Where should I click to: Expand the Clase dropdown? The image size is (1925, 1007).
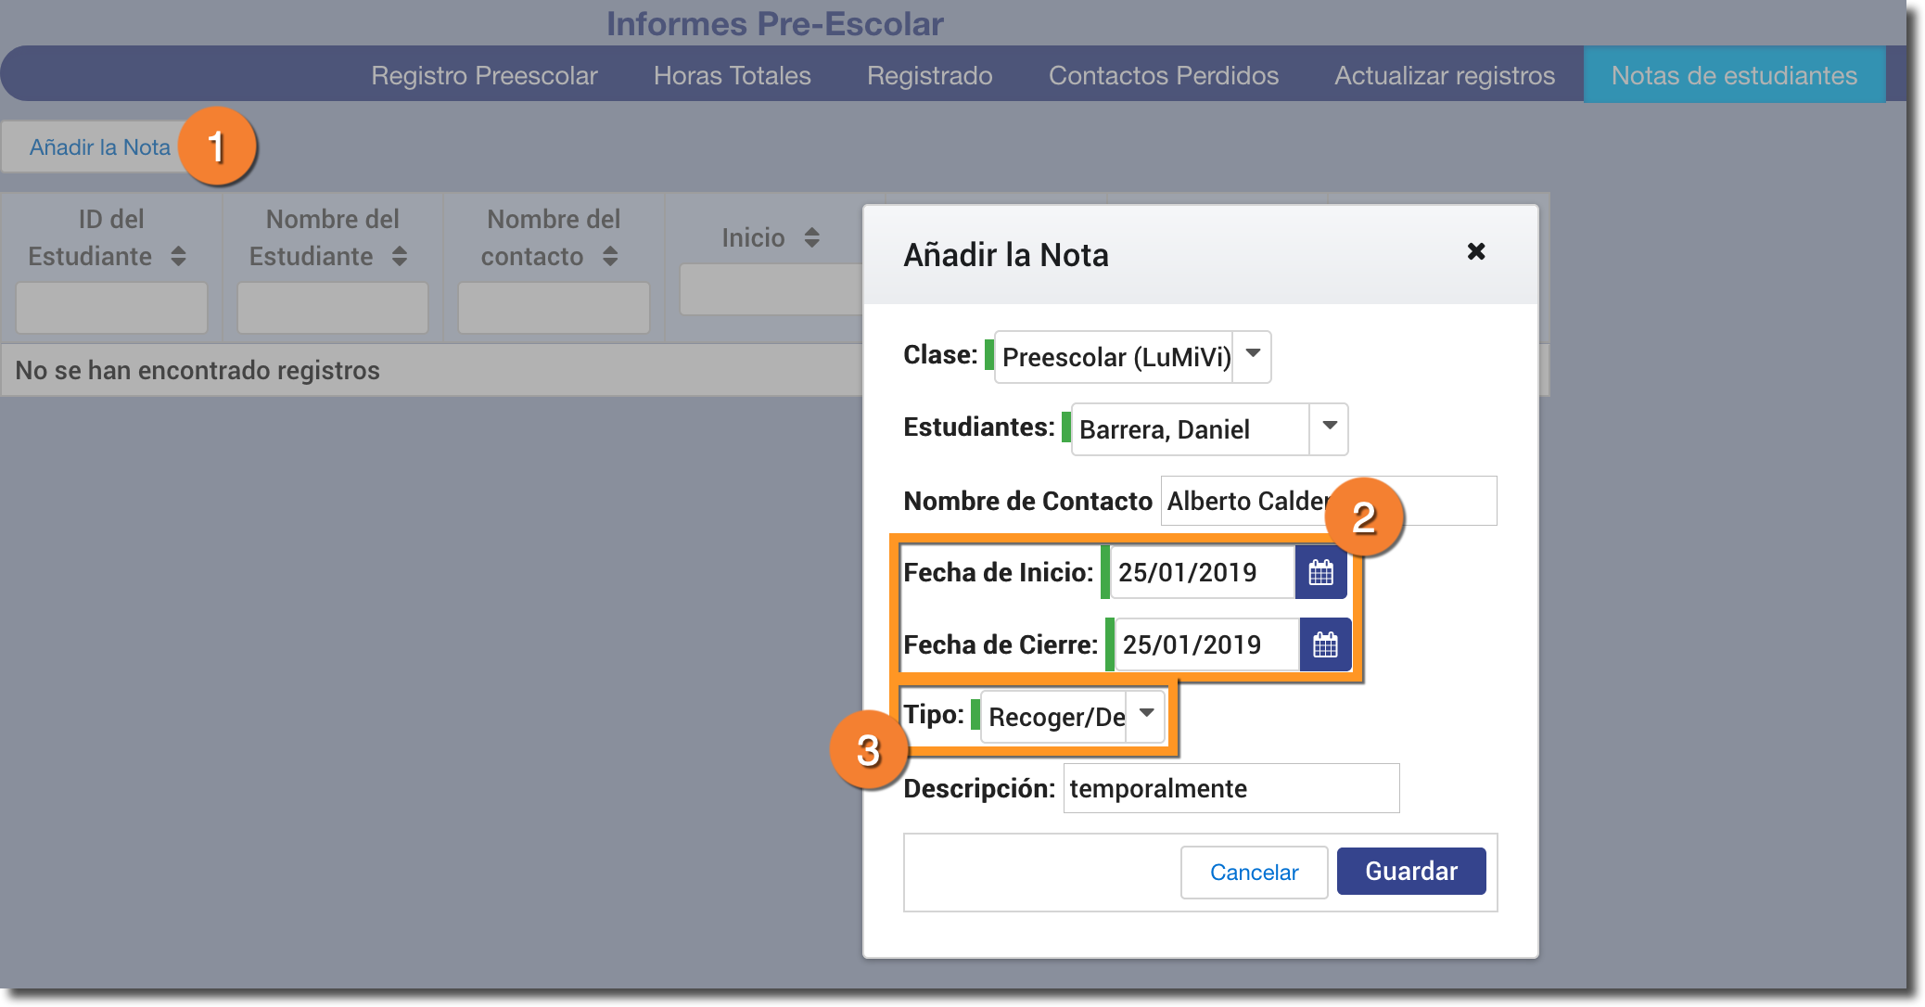(x=1252, y=355)
